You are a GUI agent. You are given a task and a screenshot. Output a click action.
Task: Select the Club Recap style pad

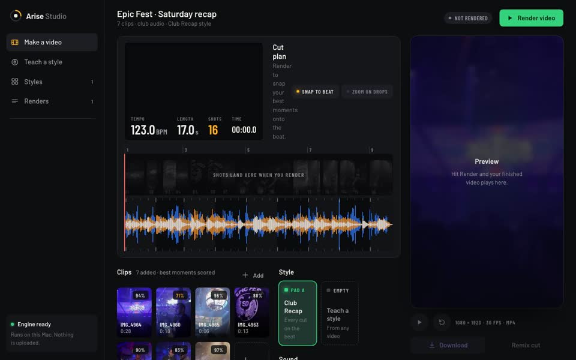click(x=298, y=313)
